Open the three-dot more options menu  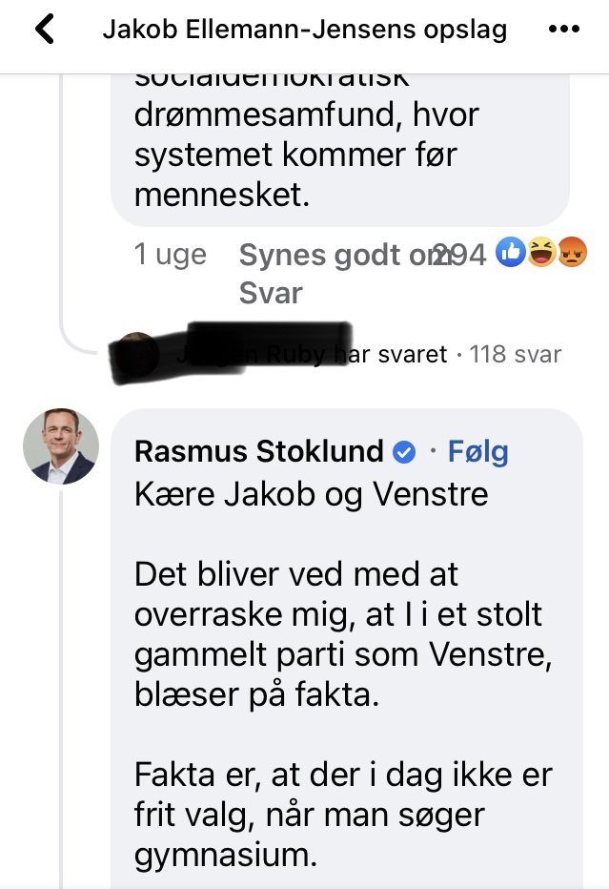565,30
